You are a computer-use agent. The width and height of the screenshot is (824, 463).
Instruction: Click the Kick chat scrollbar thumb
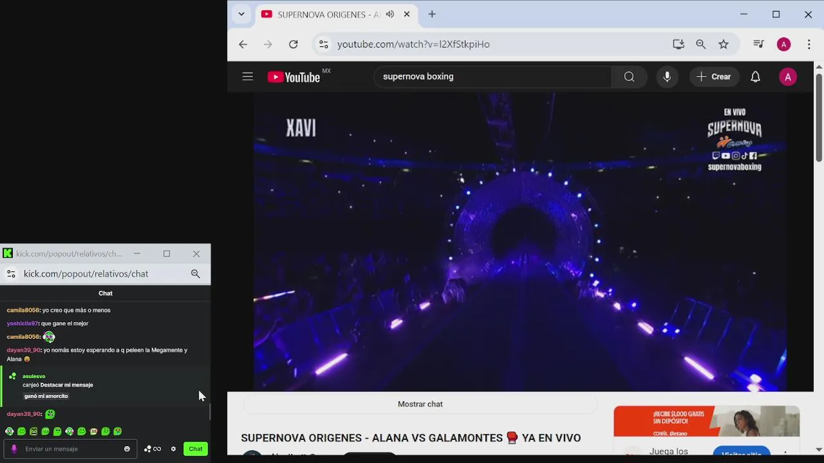click(209, 412)
